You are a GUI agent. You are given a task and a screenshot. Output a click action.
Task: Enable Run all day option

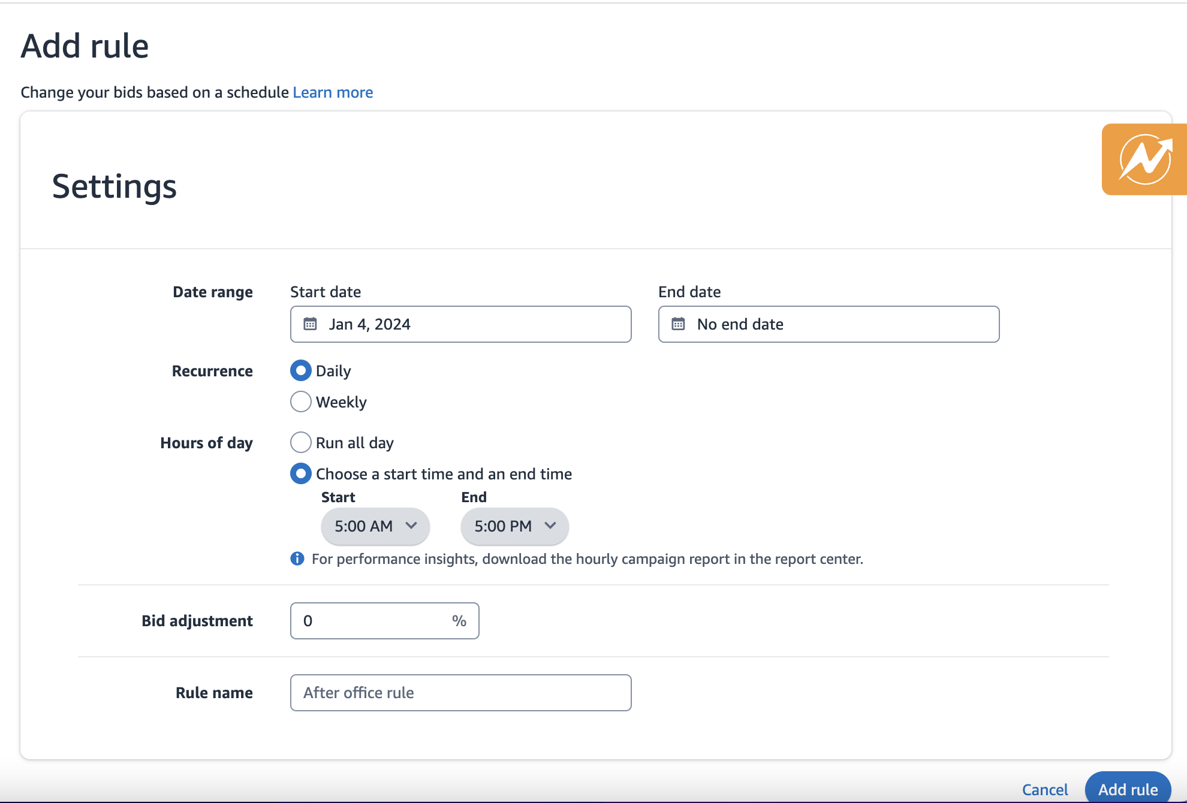click(300, 442)
